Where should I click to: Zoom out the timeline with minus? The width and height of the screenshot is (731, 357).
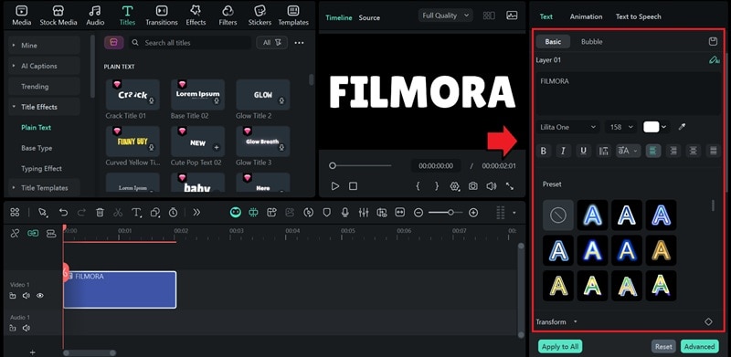(x=418, y=213)
